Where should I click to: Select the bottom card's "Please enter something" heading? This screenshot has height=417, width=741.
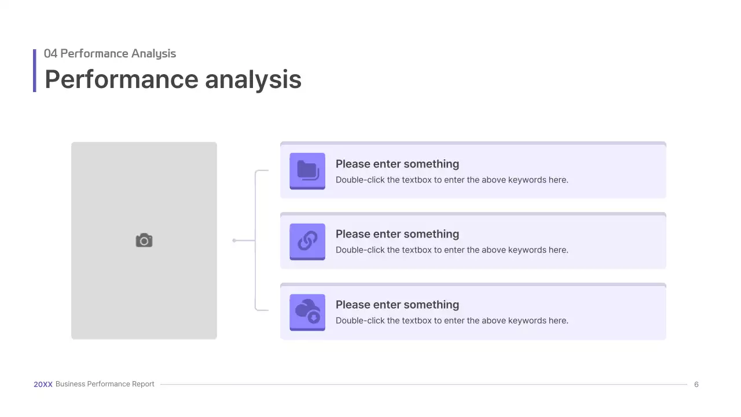click(x=397, y=305)
